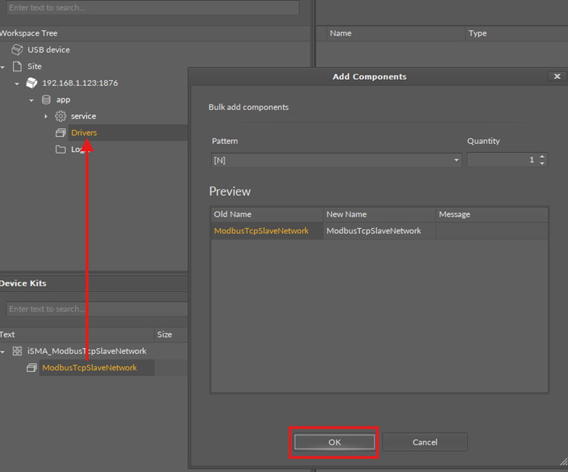Select the Drivers tree item
This screenshot has width=568, height=472.
point(84,133)
